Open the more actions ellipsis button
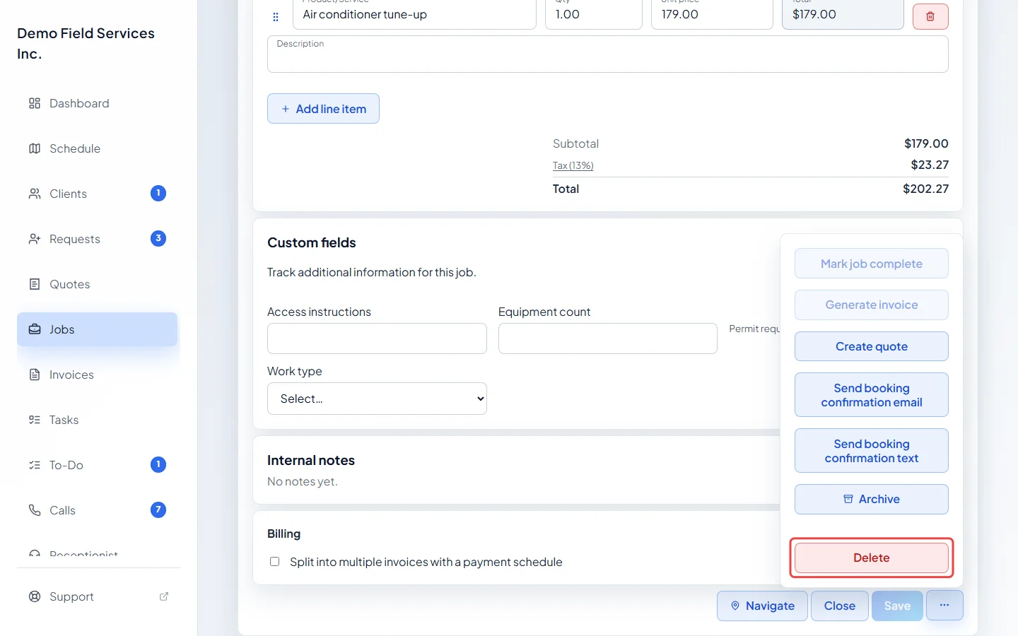 pos(944,606)
